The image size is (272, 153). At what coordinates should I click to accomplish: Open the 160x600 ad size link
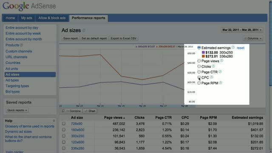point(77,130)
